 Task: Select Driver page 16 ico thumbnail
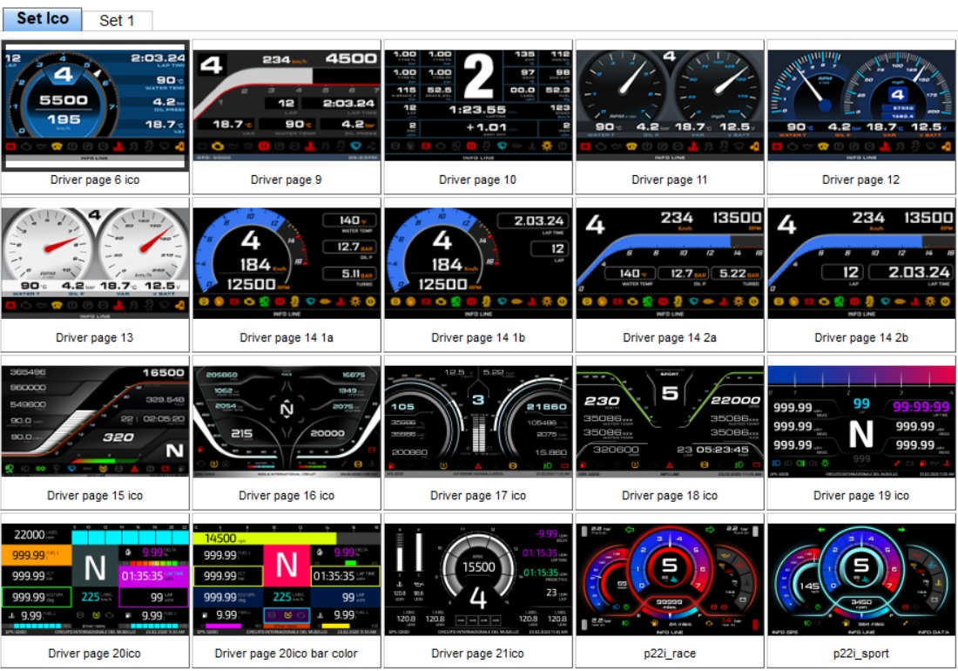[x=287, y=421]
